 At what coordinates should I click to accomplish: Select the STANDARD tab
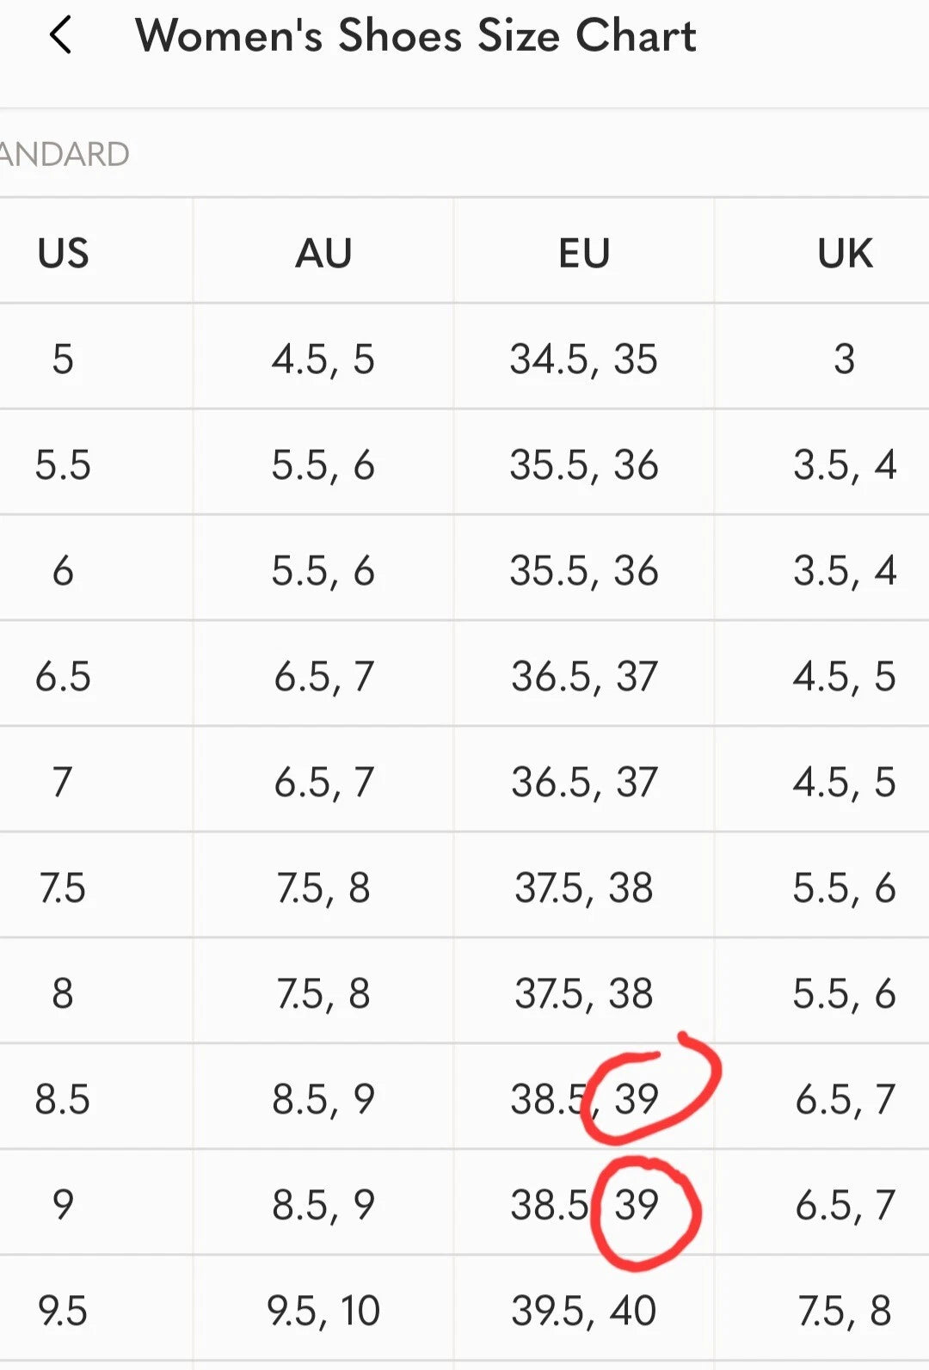(65, 155)
